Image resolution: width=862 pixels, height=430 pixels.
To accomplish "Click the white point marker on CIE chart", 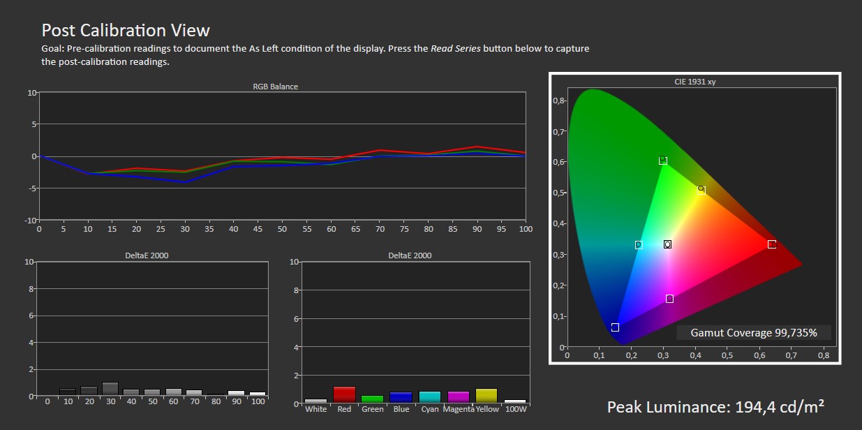I will click(x=667, y=244).
